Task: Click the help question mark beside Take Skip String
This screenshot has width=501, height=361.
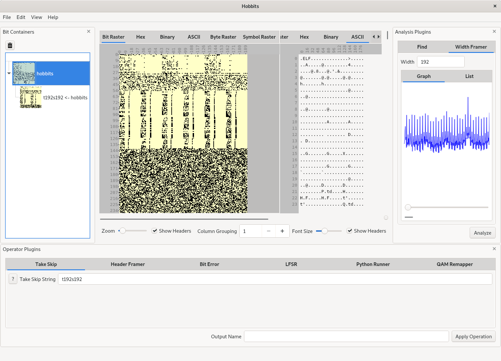Action: (x=13, y=279)
